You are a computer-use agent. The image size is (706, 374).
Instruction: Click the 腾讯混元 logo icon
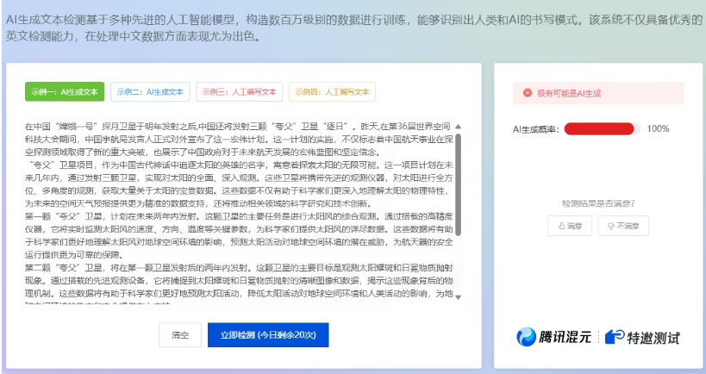[526, 337]
